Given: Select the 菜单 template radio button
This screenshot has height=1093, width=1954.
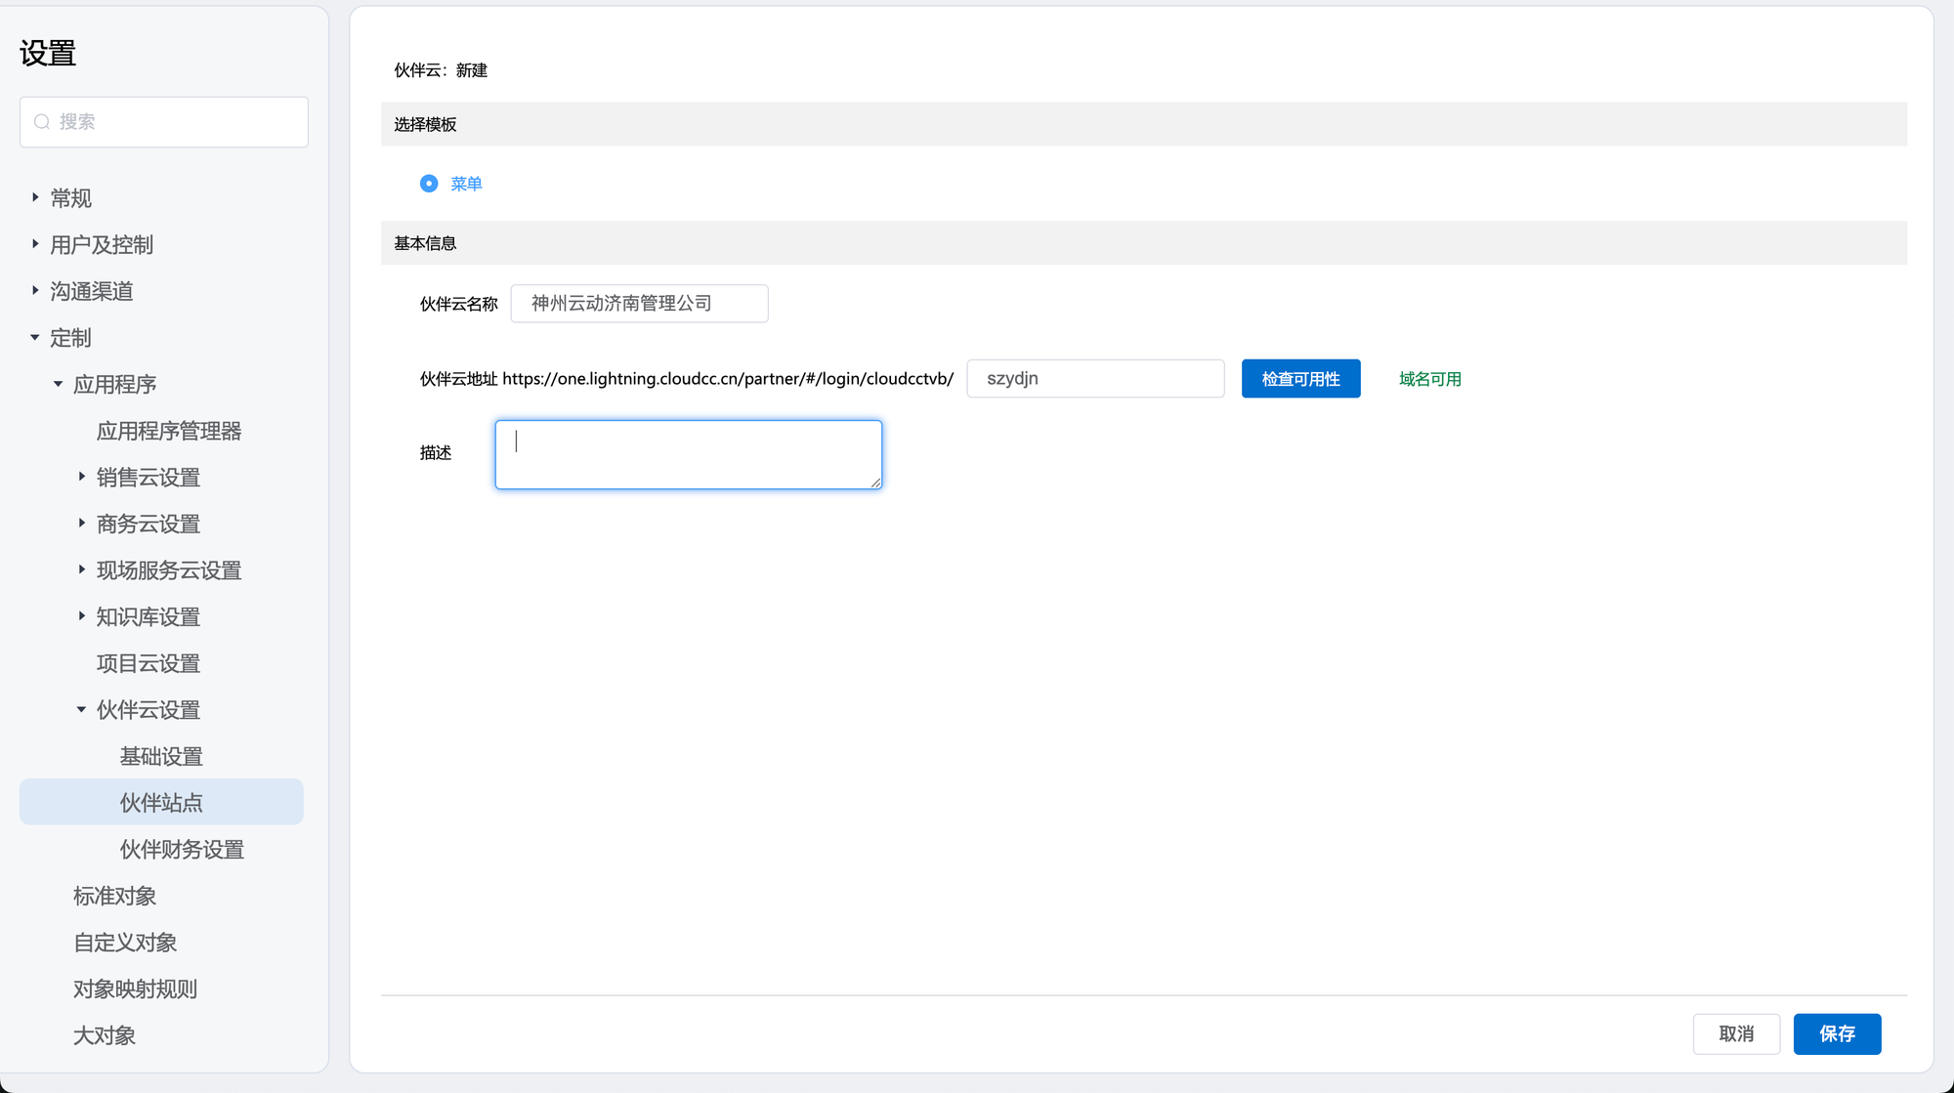Looking at the screenshot, I should [429, 184].
